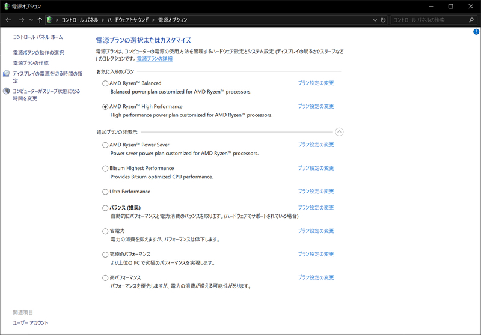Refresh the power options page
This screenshot has width=481, height=335.
tap(383, 20)
